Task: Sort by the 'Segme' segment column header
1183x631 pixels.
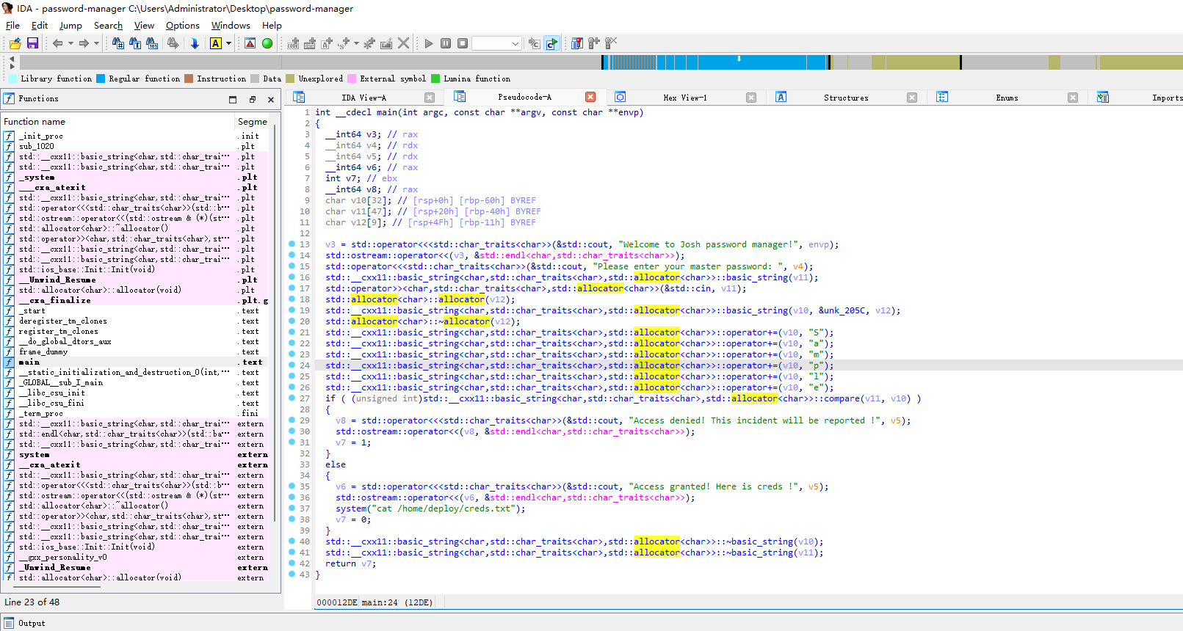Action: coord(253,122)
